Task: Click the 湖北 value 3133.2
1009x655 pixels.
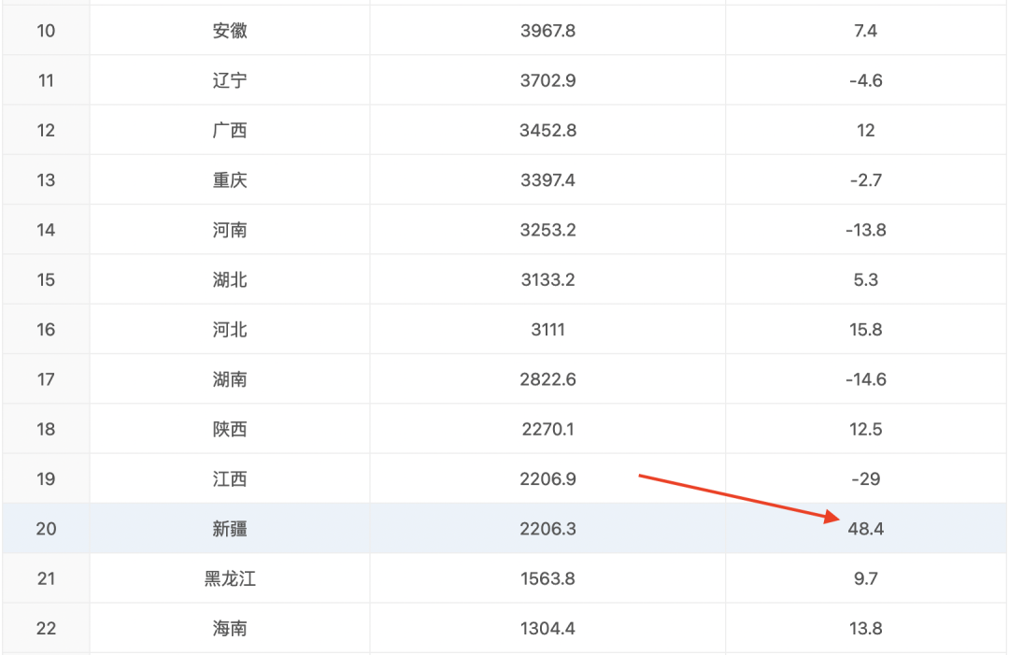Action: (547, 279)
